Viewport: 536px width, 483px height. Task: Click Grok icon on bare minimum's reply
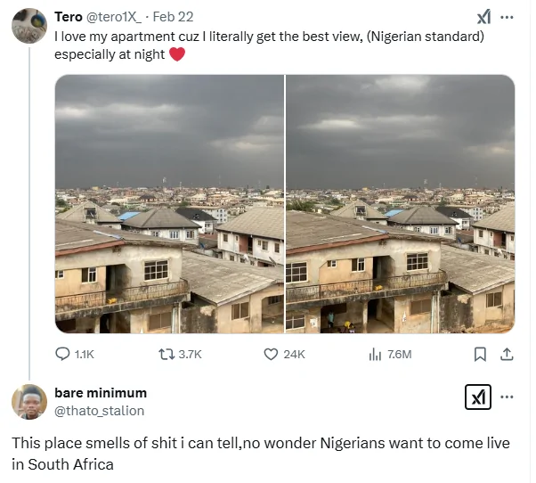click(478, 397)
